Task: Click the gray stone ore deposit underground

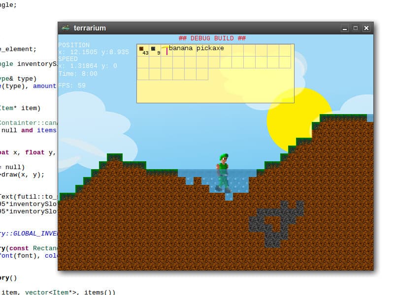Action: 276,224
